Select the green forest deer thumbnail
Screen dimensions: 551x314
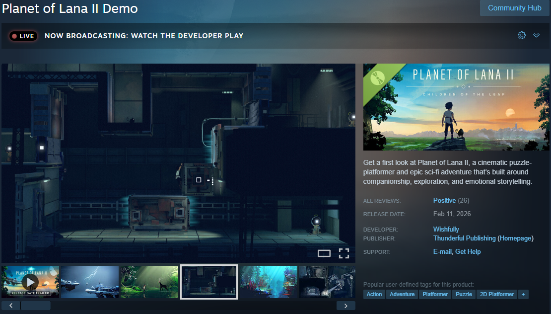[x=149, y=282]
